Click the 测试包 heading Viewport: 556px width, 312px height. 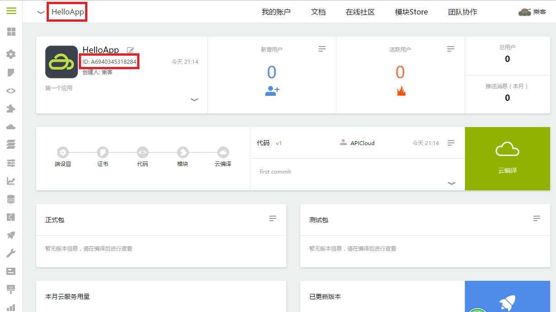point(319,220)
